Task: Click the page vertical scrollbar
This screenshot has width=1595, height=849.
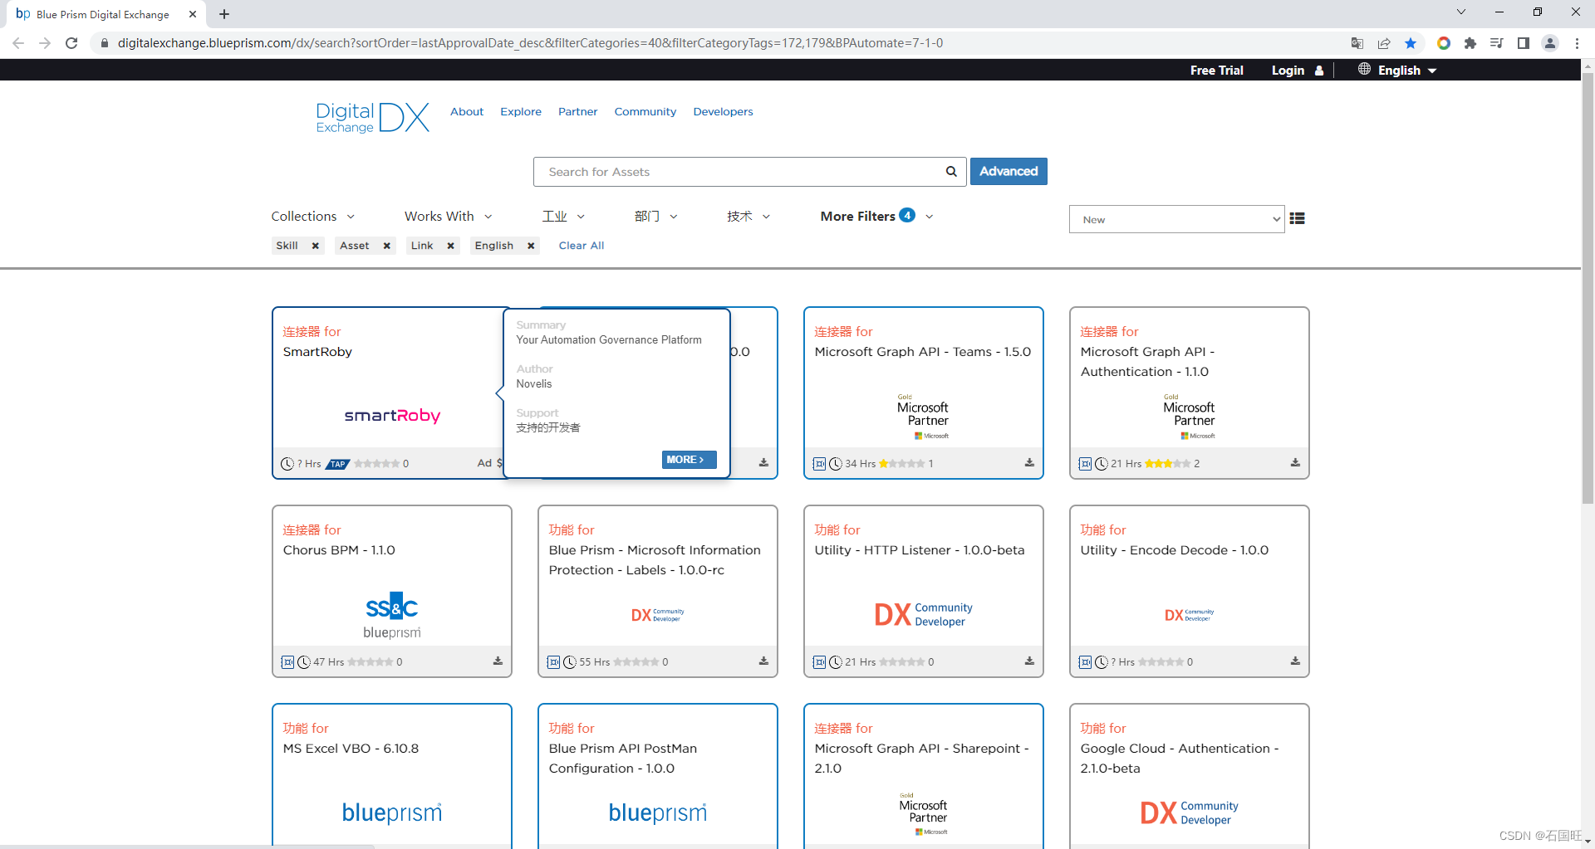Action: pos(1588,288)
